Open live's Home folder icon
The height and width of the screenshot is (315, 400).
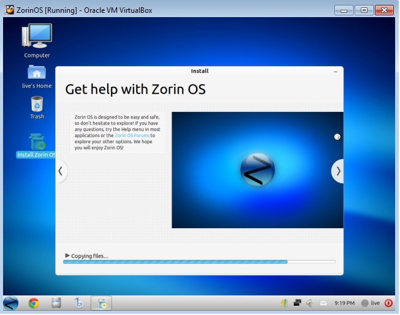coord(37,76)
